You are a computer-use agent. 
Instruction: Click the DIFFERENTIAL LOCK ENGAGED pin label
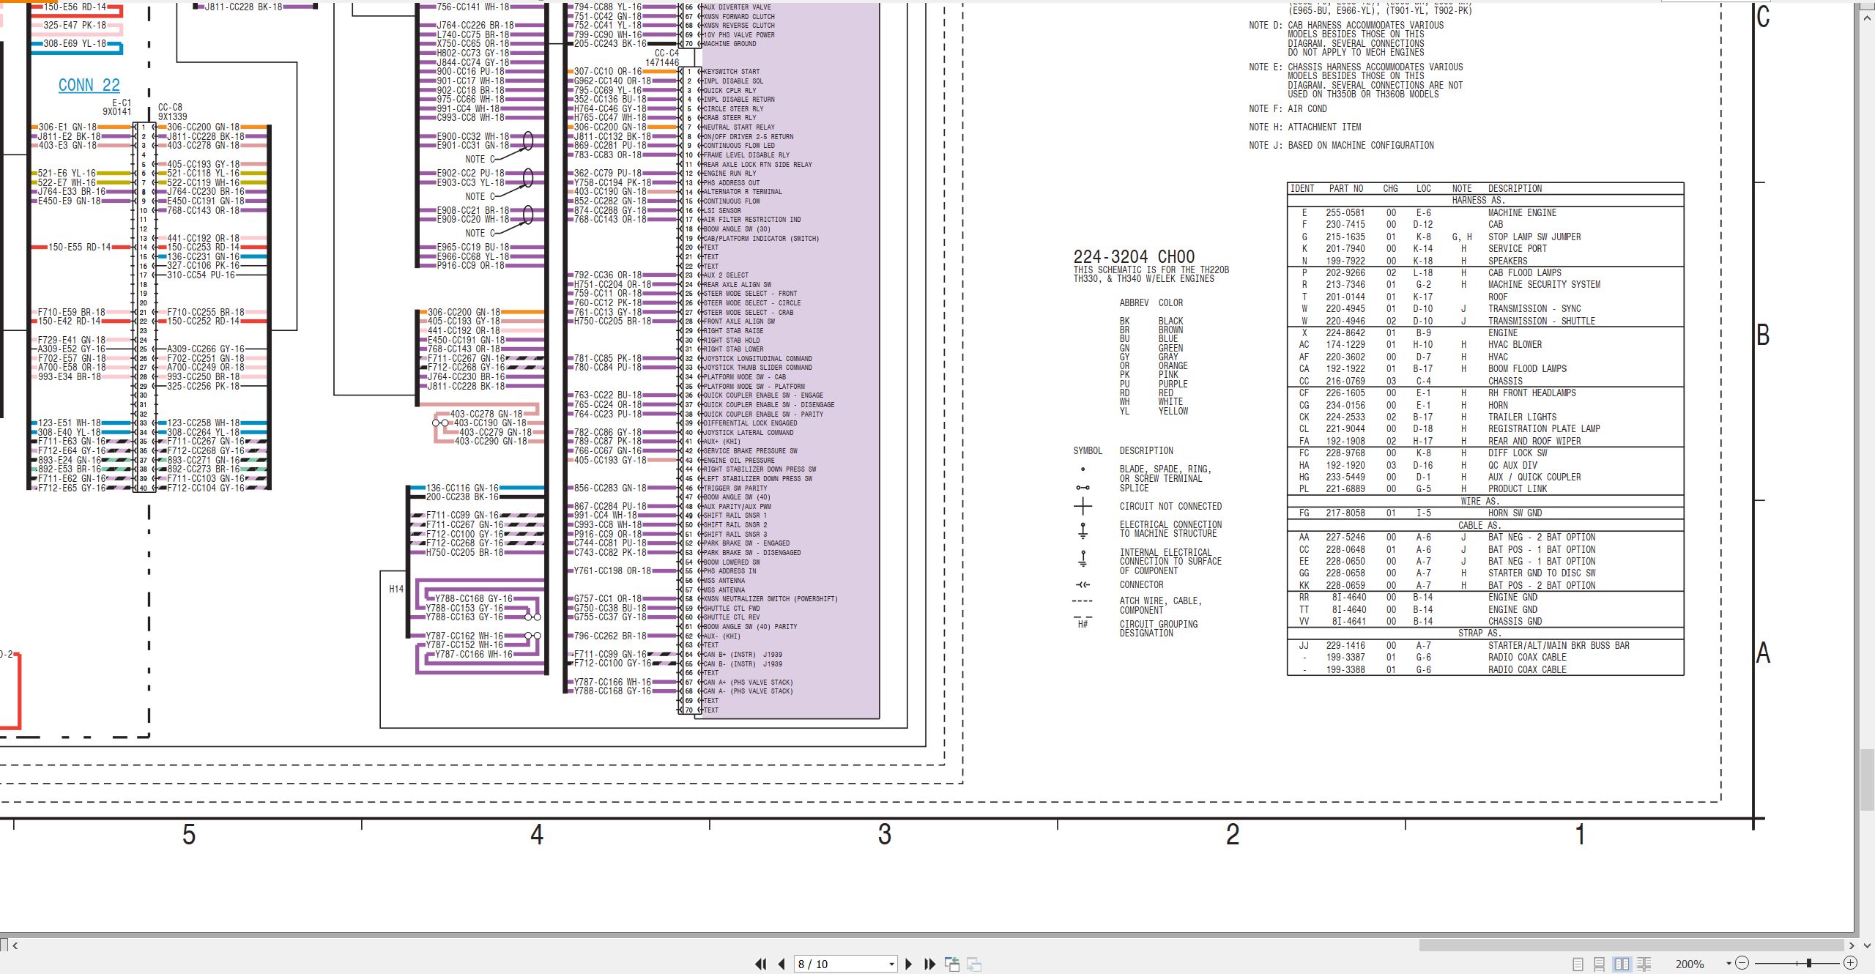(x=750, y=423)
